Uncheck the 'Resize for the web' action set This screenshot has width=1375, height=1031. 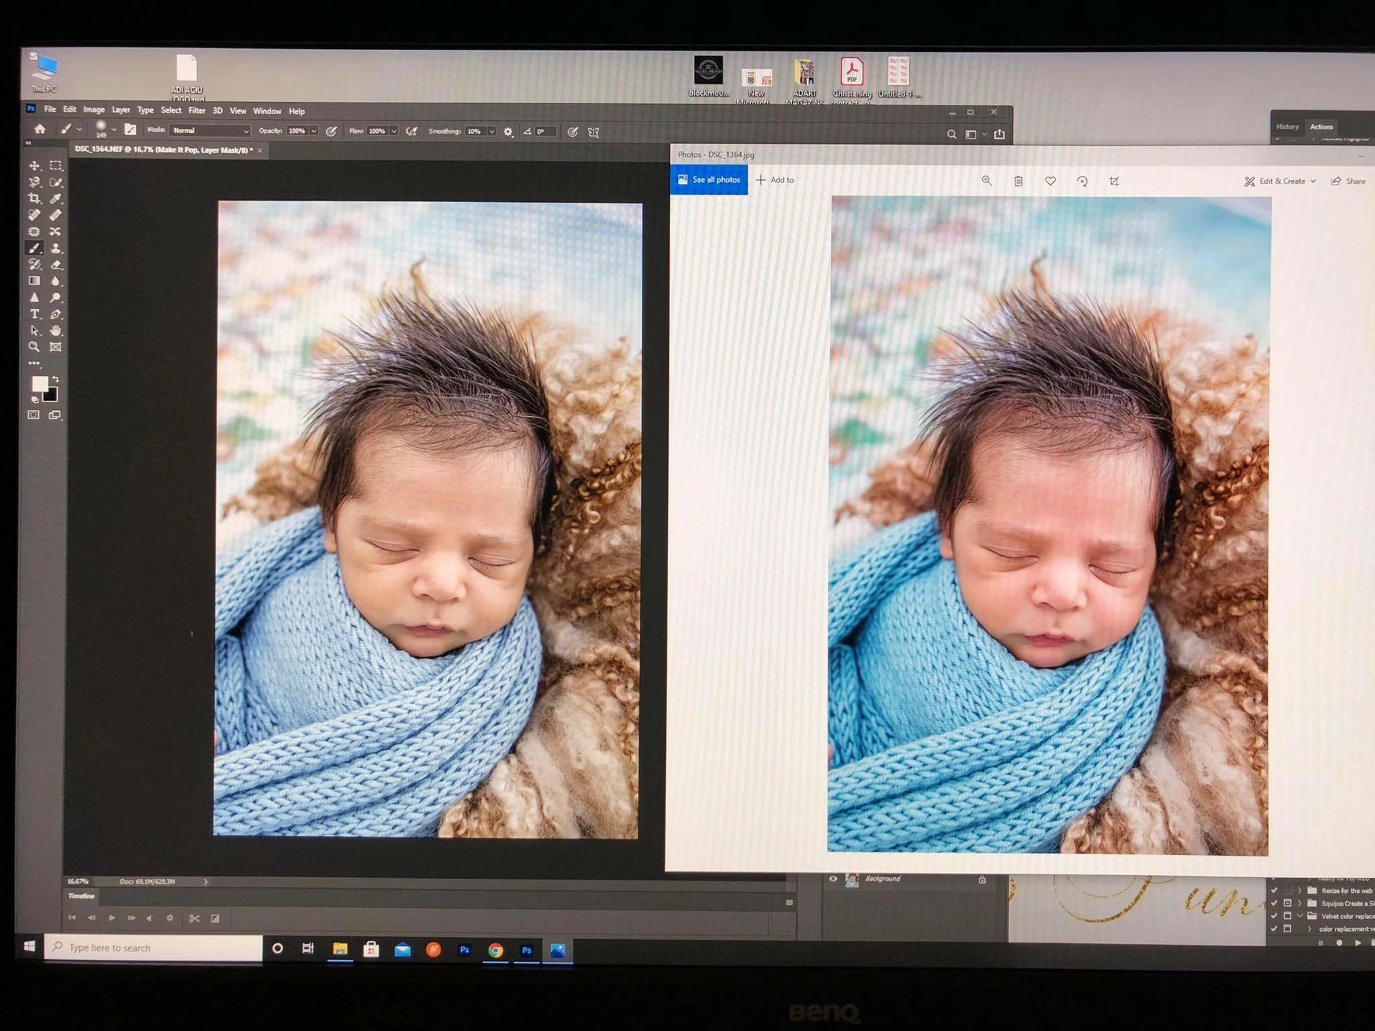click(1274, 891)
